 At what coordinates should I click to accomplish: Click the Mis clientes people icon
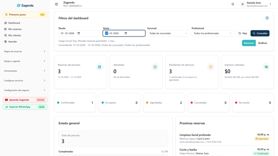pyautogui.click(x=5, y=35)
